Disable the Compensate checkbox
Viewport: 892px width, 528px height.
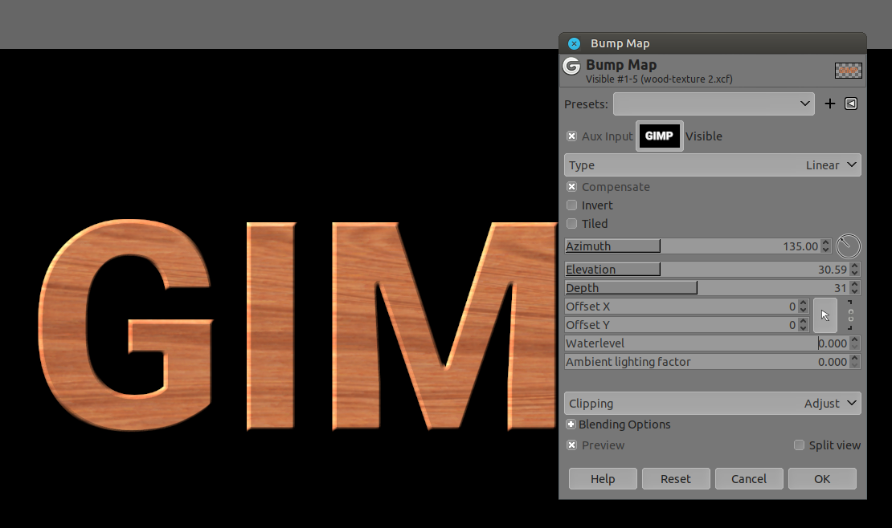(x=571, y=186)
